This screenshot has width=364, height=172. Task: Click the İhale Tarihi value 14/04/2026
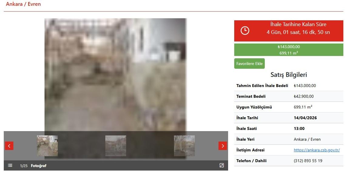[305, 118]
